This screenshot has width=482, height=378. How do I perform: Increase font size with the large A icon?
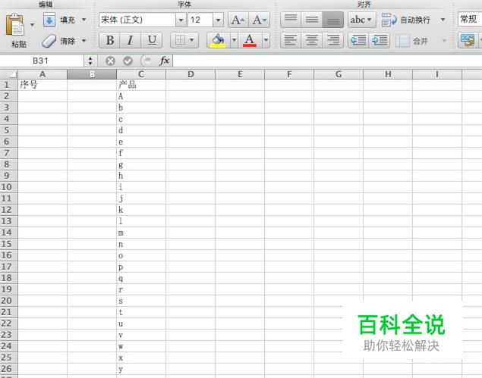[x=238, y=20]
